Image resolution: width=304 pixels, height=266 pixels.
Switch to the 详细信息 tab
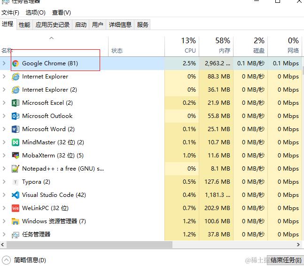(x=120, y=24)
